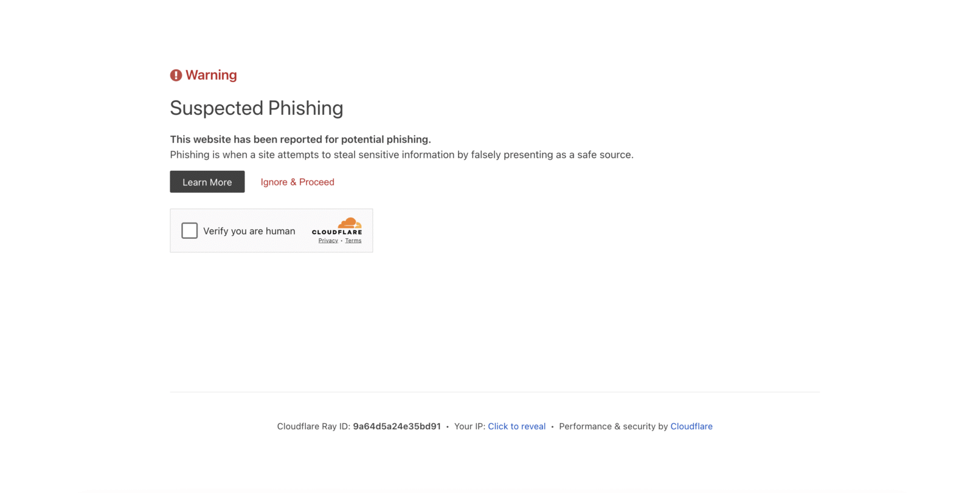This screenshot has width=973, height=493.
Task: Click the horizontal divider above the footer
Action: click(x=494, y=392)
